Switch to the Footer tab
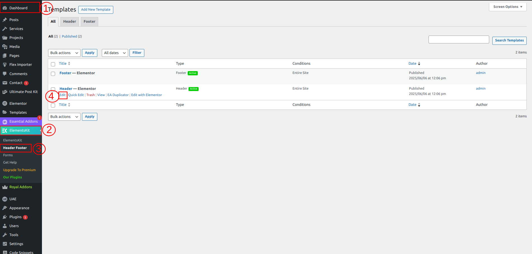The height and width of the screenshot is (254, 532). (x=89, y=22)
